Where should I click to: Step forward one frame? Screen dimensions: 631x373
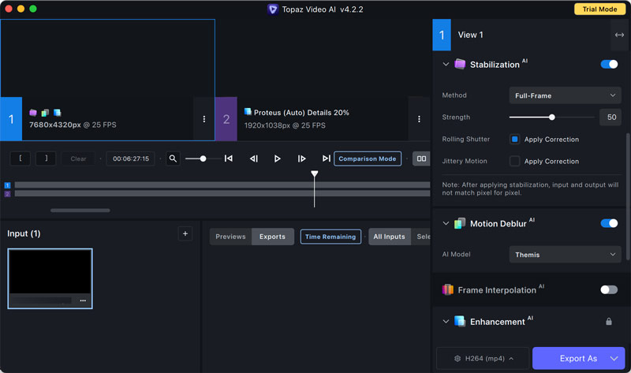pos(301,159)
